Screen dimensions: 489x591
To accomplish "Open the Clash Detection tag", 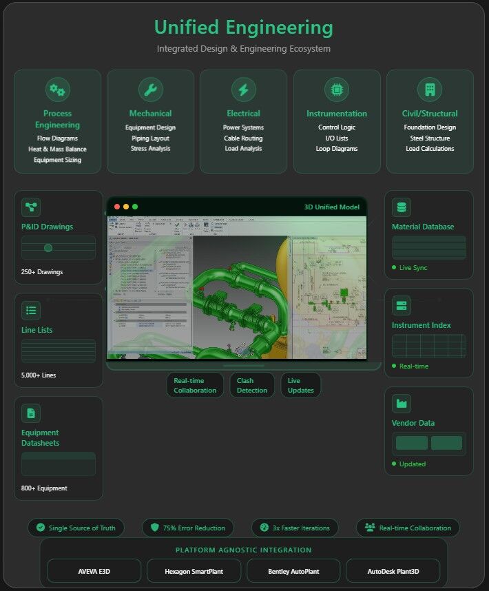I will pos(252,385).
